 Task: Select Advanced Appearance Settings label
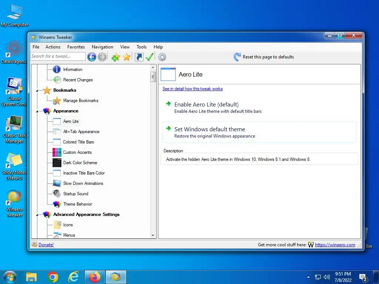tap(86, 214)
